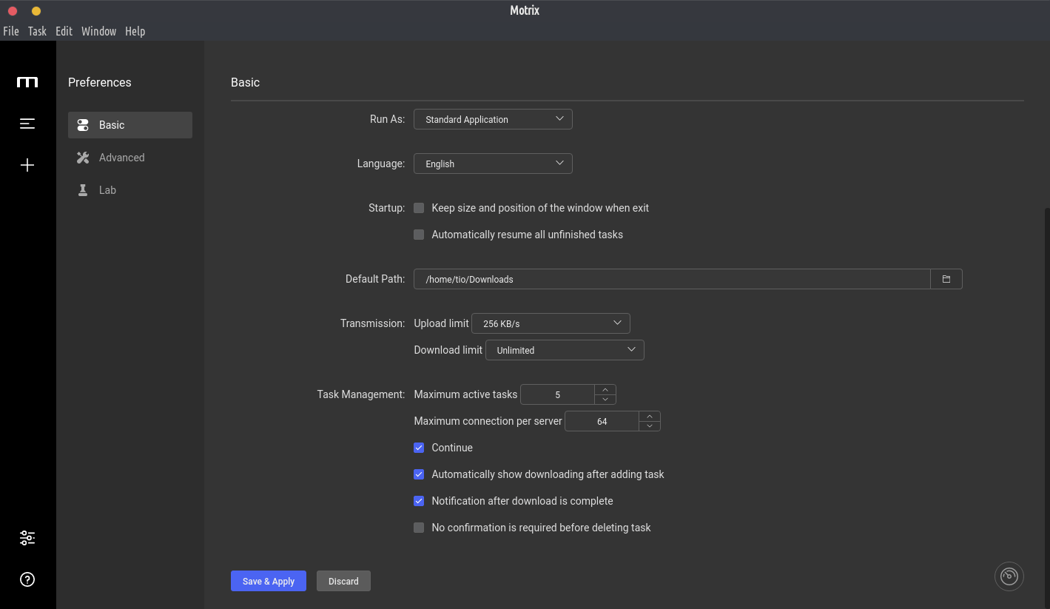Click the Save & Apply button
Screen dimensions: 1050x609
tap(269, 581)
